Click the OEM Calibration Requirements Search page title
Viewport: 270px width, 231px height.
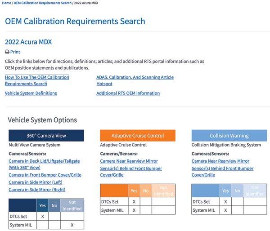[x=75, y=21]
